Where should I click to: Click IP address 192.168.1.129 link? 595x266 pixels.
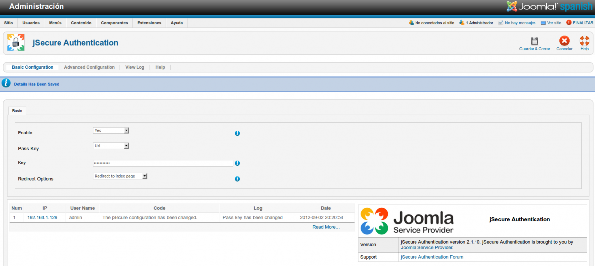pos(42,217)
